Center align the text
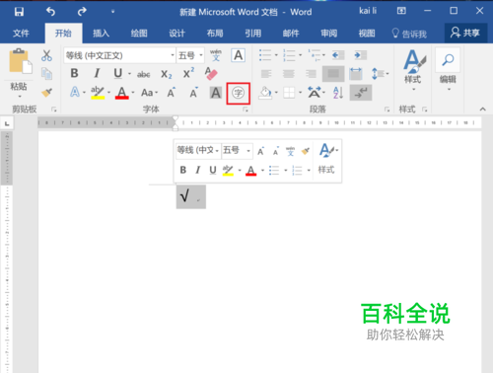493x373 pixels. click(x=289, y=74)
